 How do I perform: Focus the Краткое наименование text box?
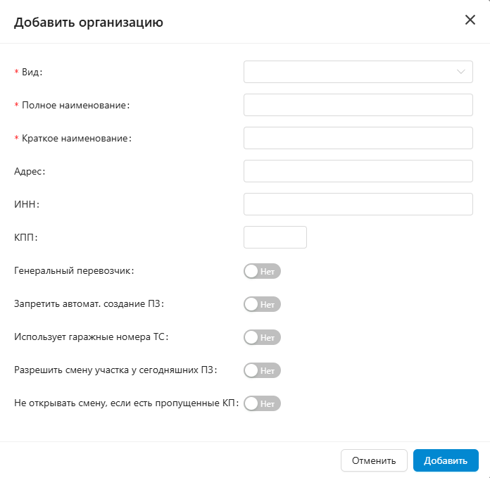(x=358, y=138)
